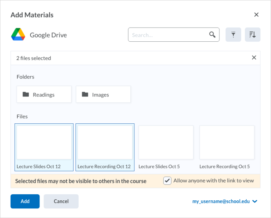This screenshot has width=271, height=218.
Task: Close the Add Materials dialog
Action: [x=256, y=15]
